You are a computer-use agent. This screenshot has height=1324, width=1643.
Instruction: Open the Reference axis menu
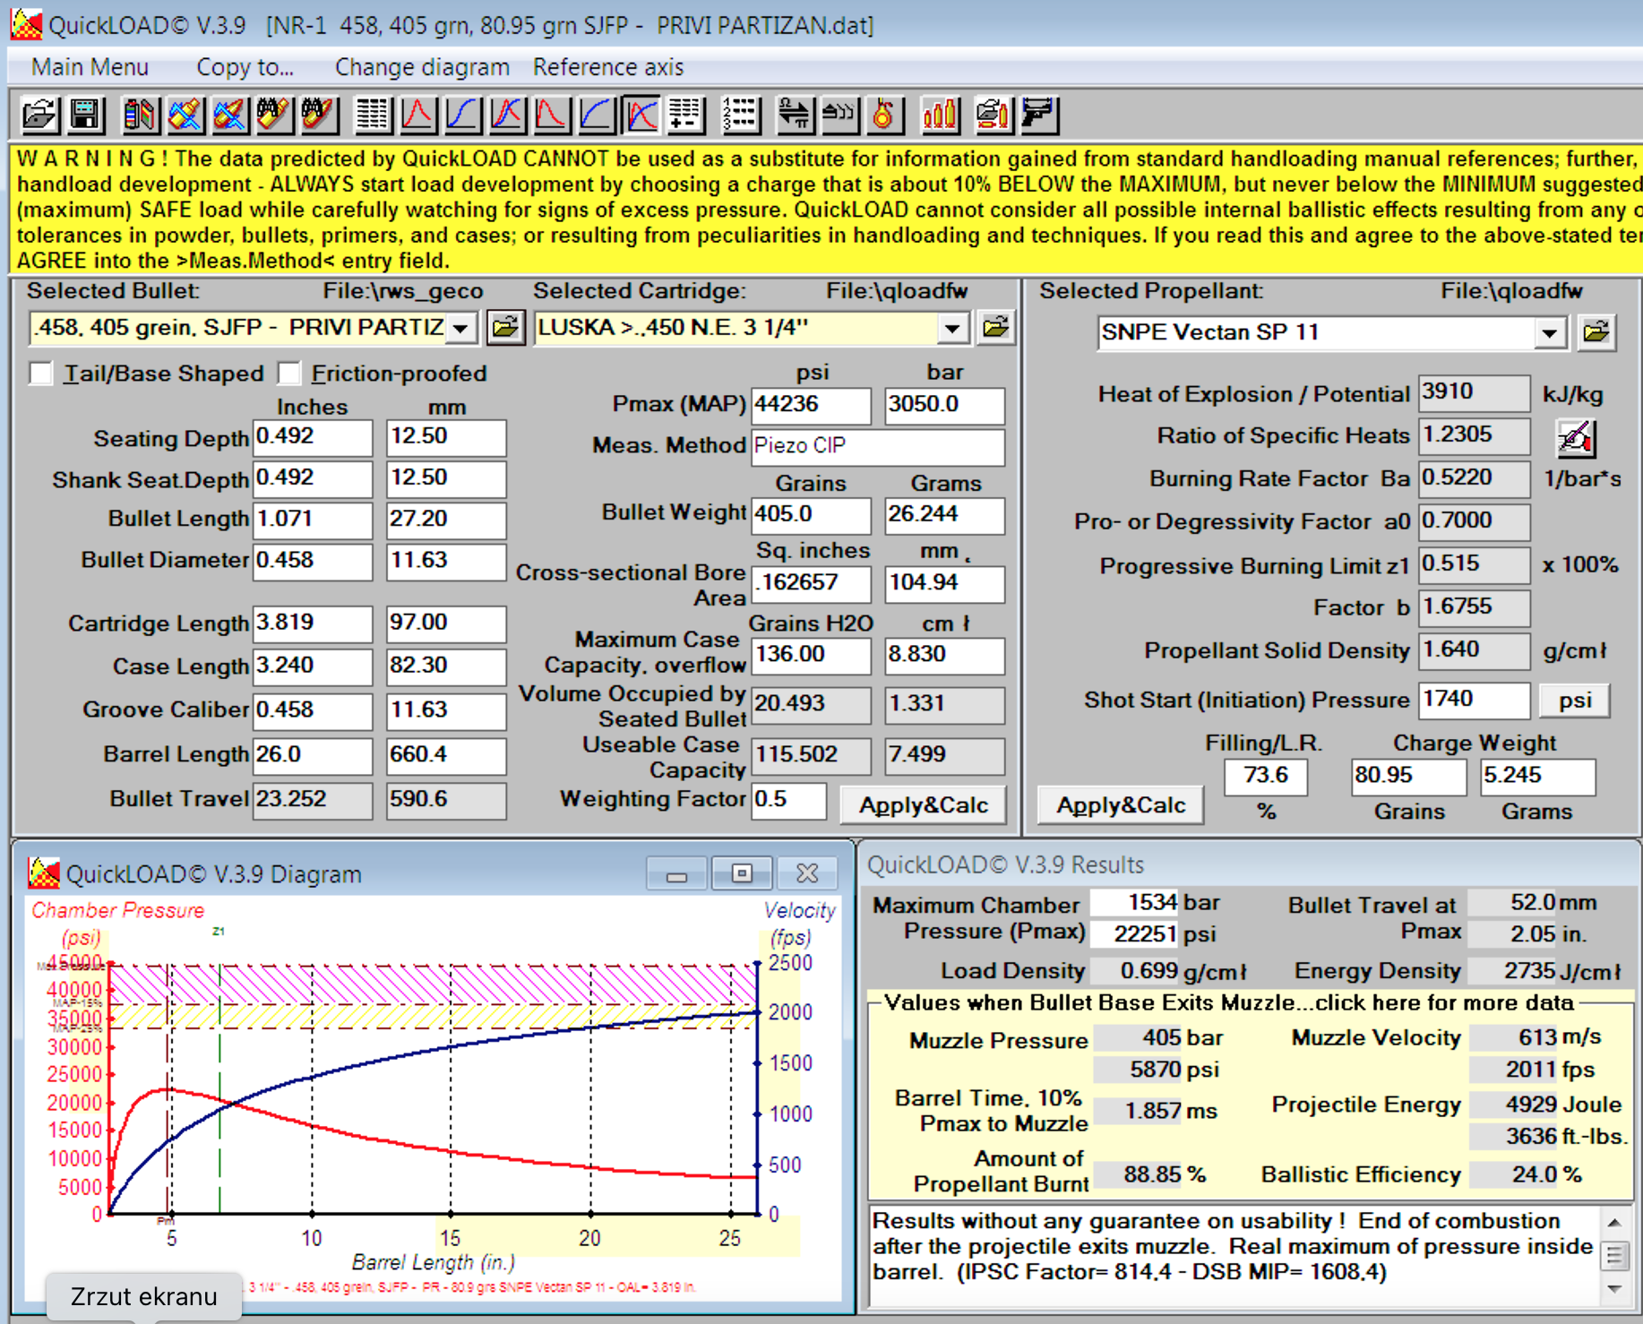point(608,67)
